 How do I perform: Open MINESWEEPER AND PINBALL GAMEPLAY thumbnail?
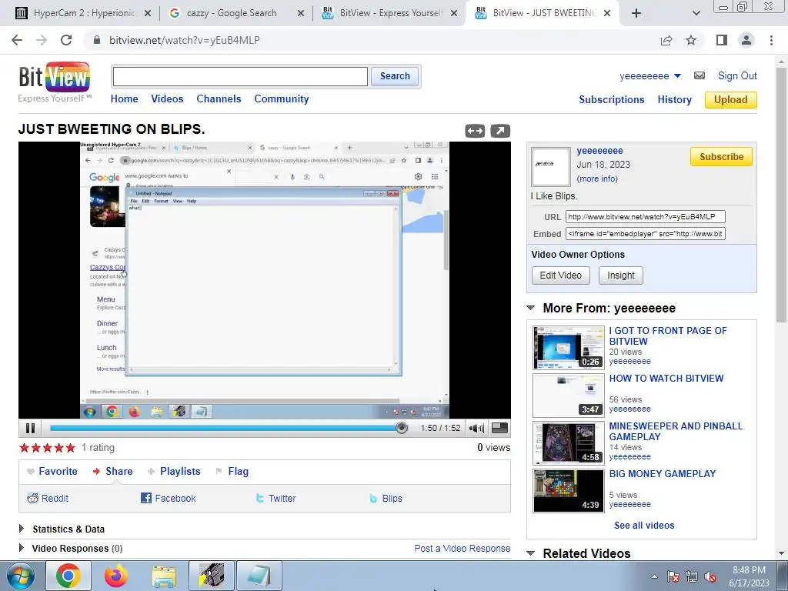click(x=569, y=442)
